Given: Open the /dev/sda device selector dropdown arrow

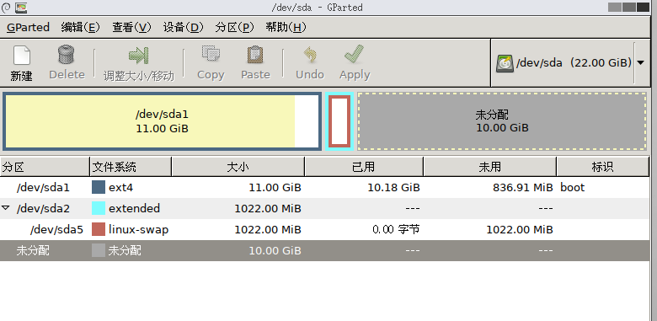Looking at the screenshot, I should coord(640,63).
